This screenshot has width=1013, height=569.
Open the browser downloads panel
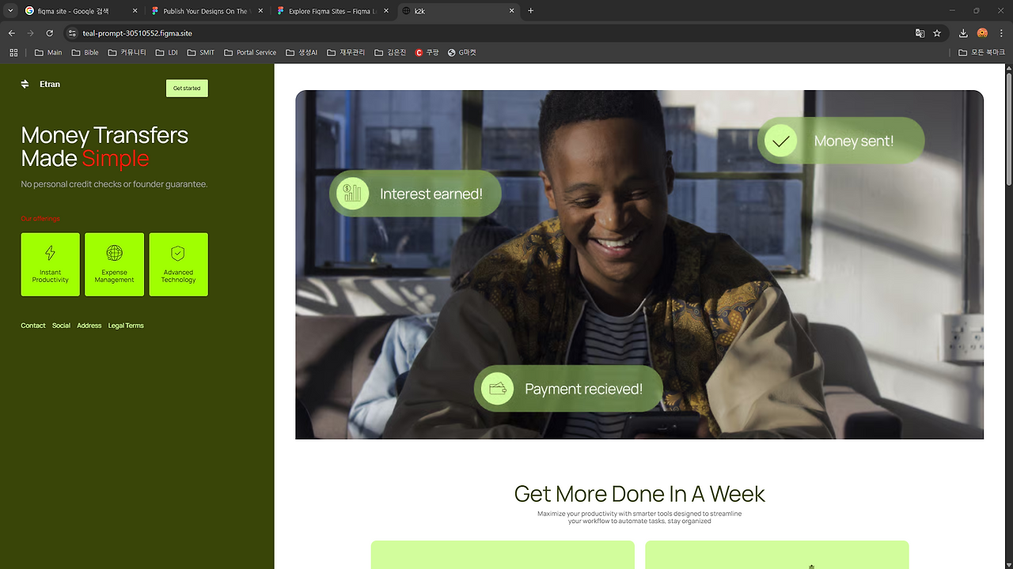(x=963, y=33)
